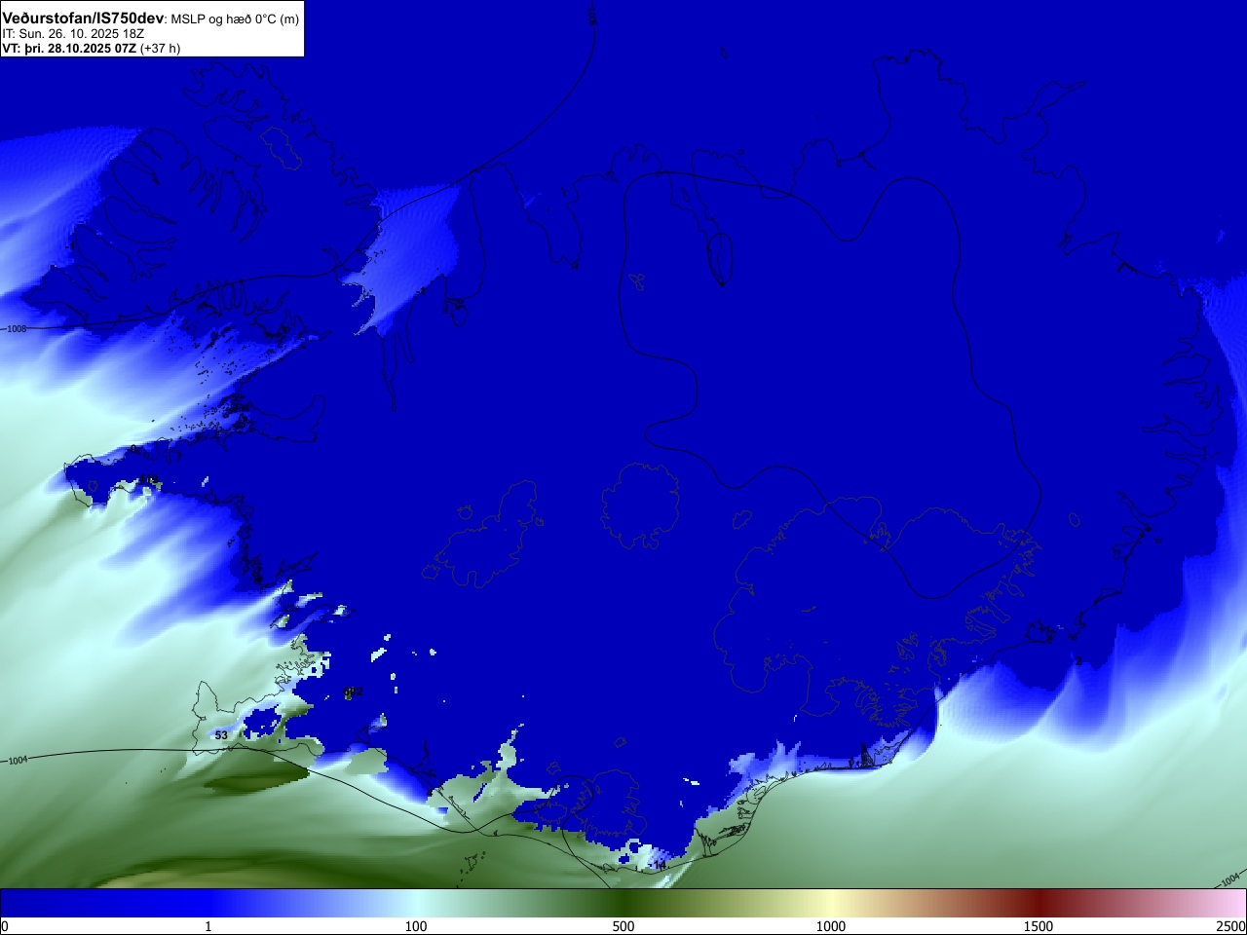1247x935 pixels.
Task: Select the 'MSLP og hæð 0°C (m)' caption
Action: tap(236, 19)
